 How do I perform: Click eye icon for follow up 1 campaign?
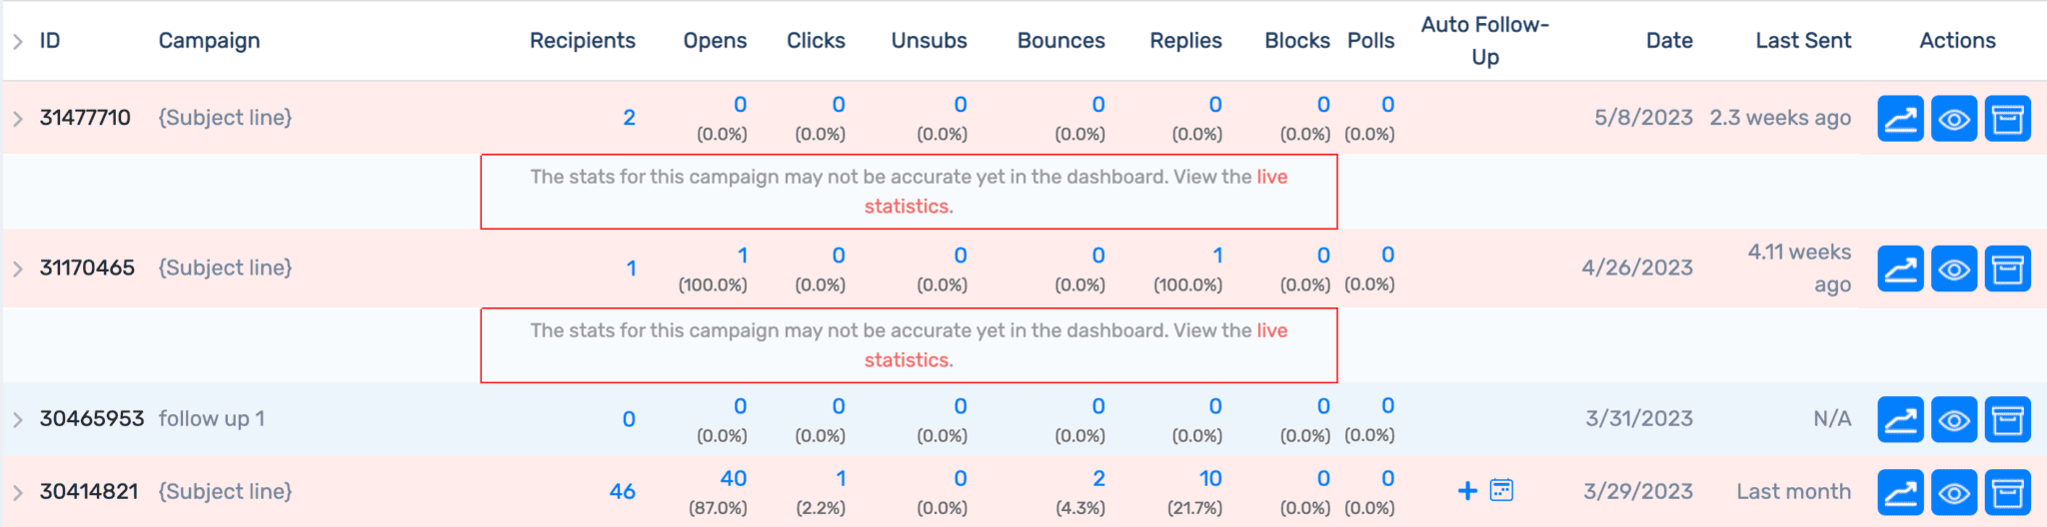click(1954, 419)
